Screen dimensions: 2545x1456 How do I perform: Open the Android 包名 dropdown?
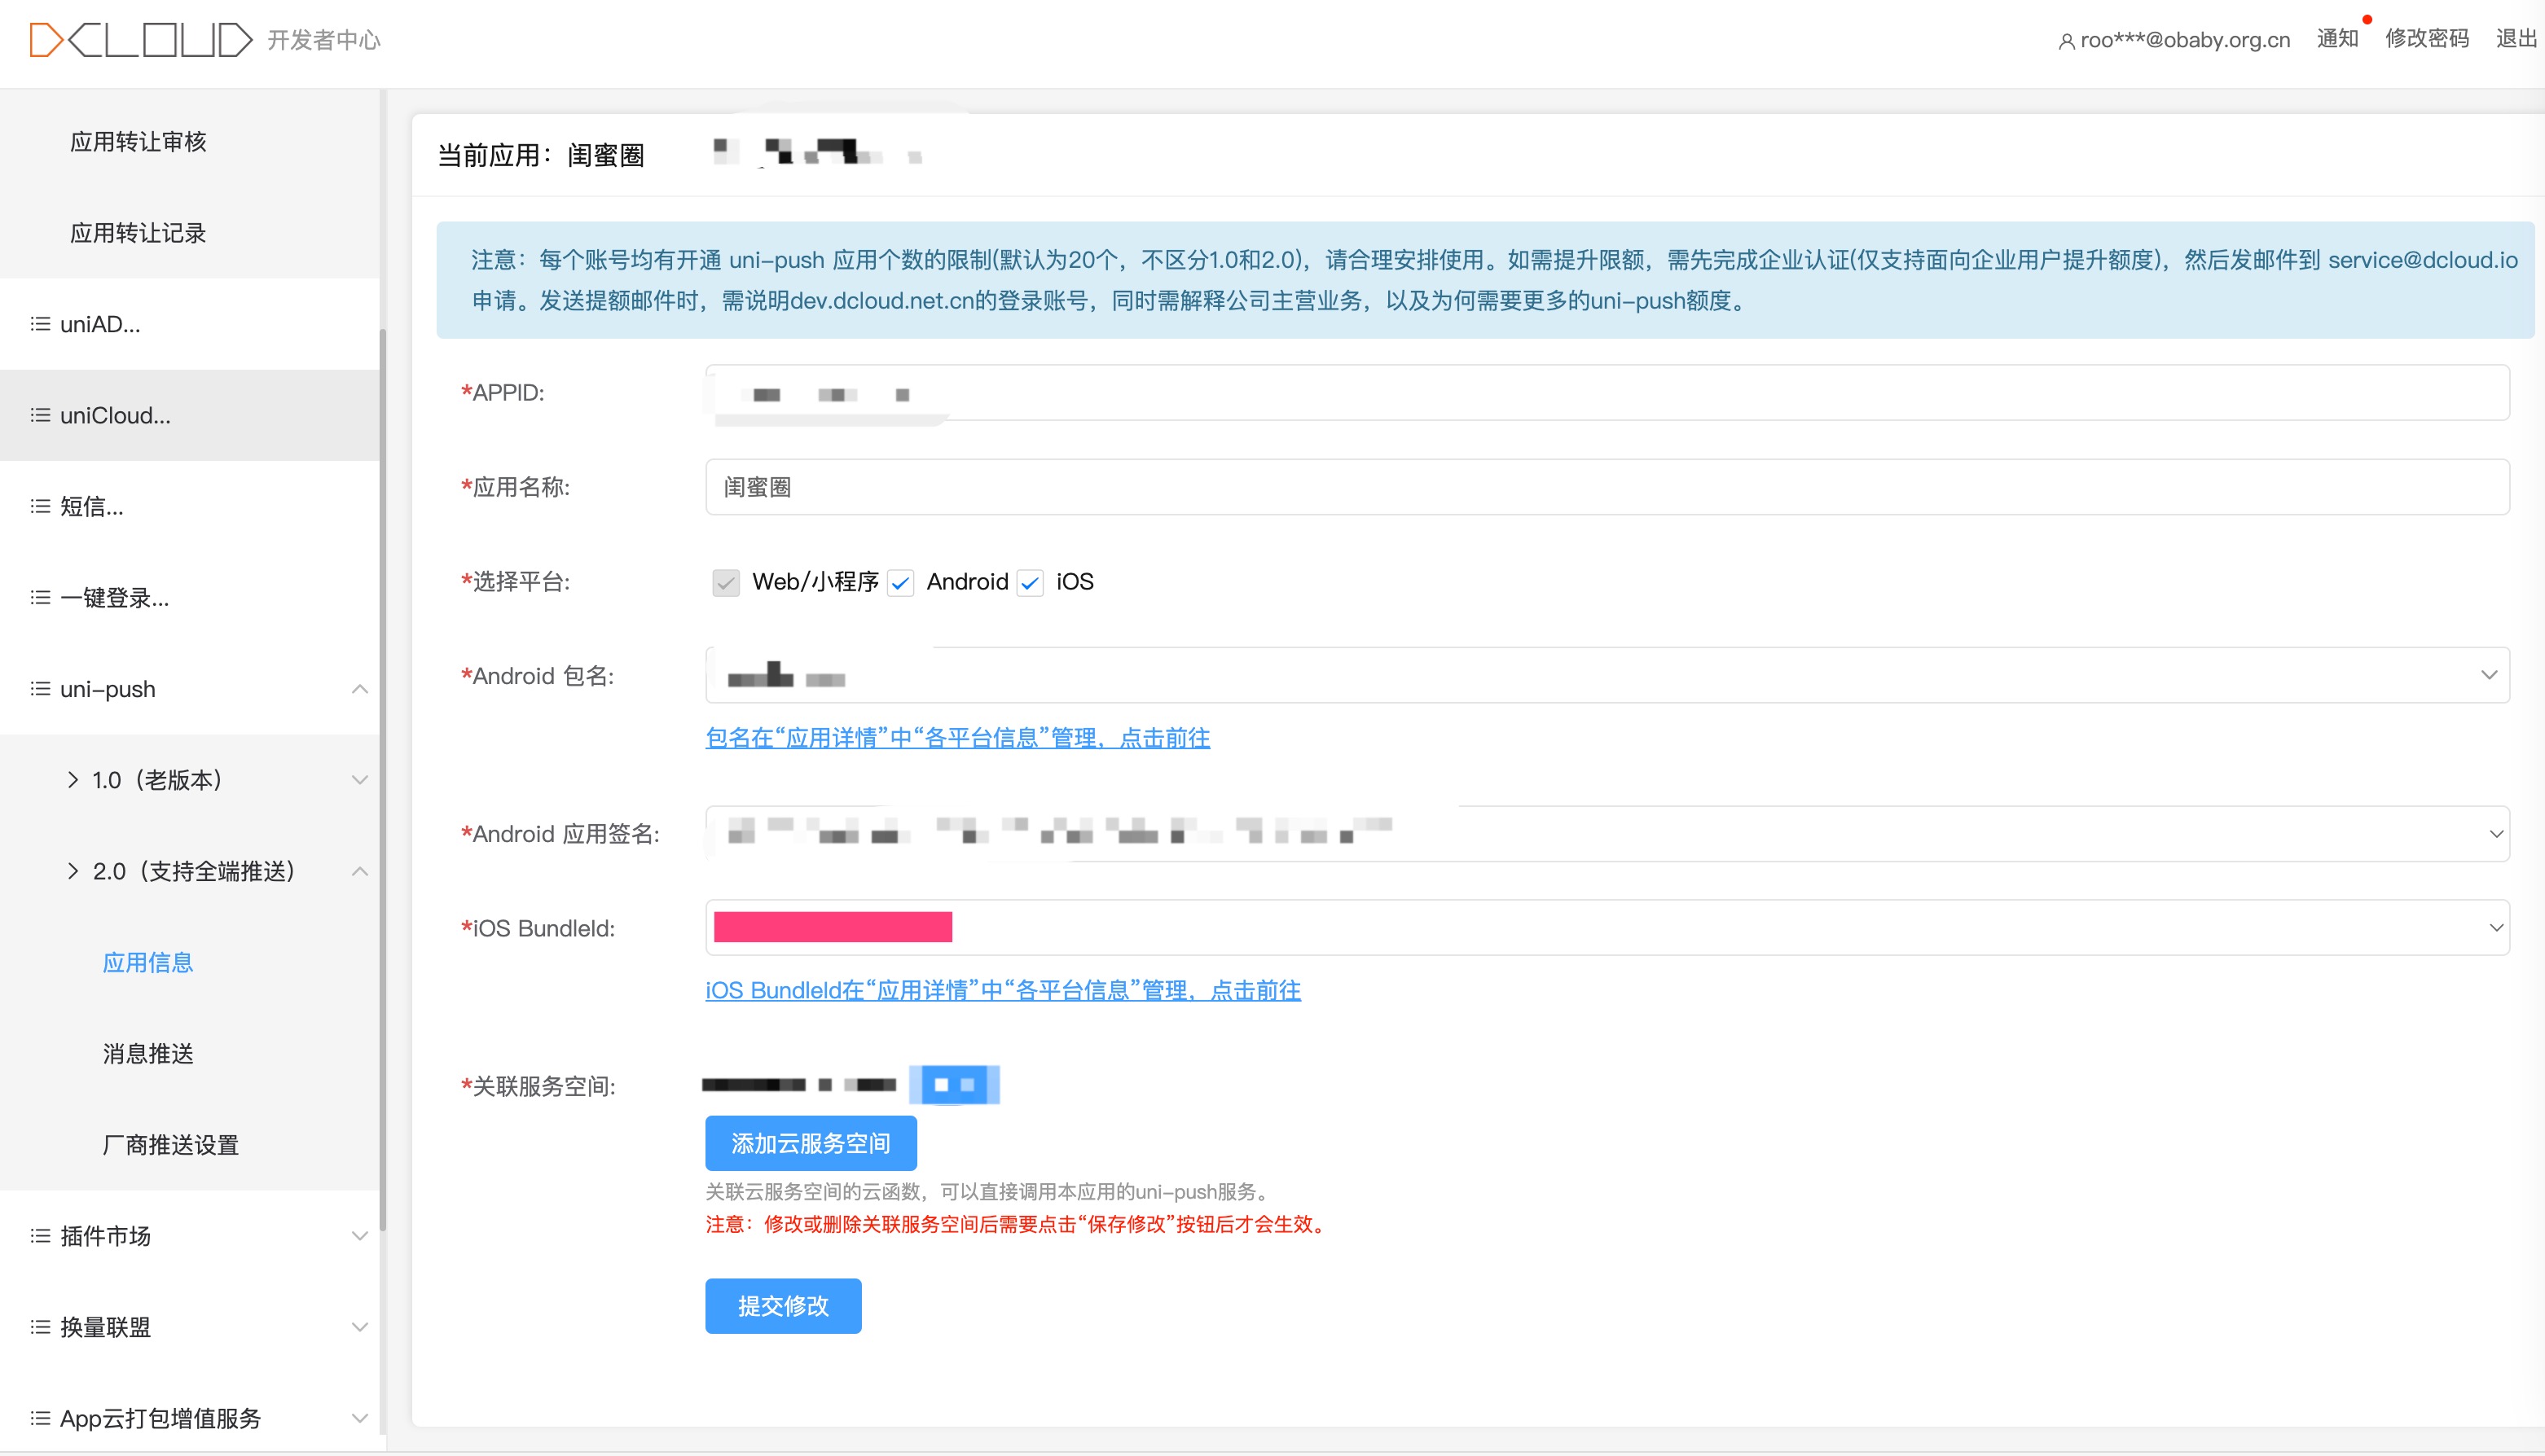pyautogui.click(x=2489, y=675)
